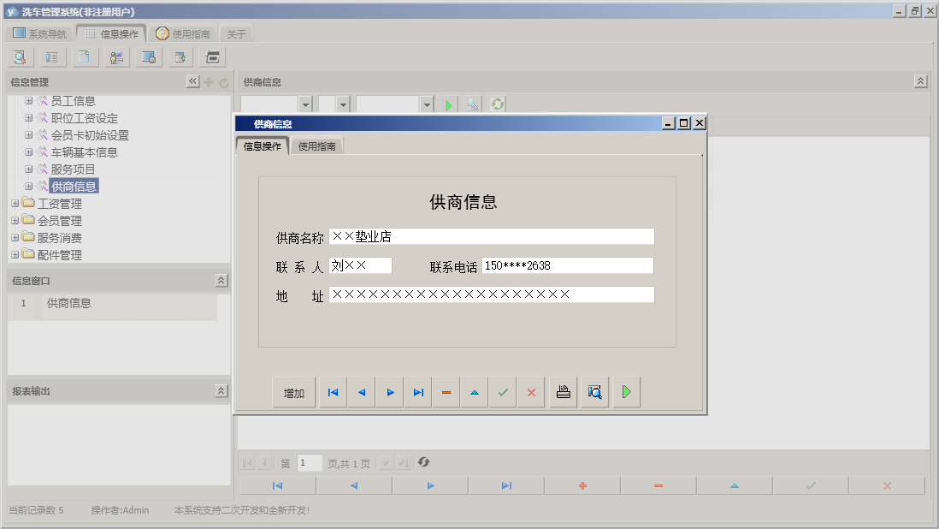939x529 pixels.
Task: Click the green refresh icon in the filter bar
Action: (497, 104)
